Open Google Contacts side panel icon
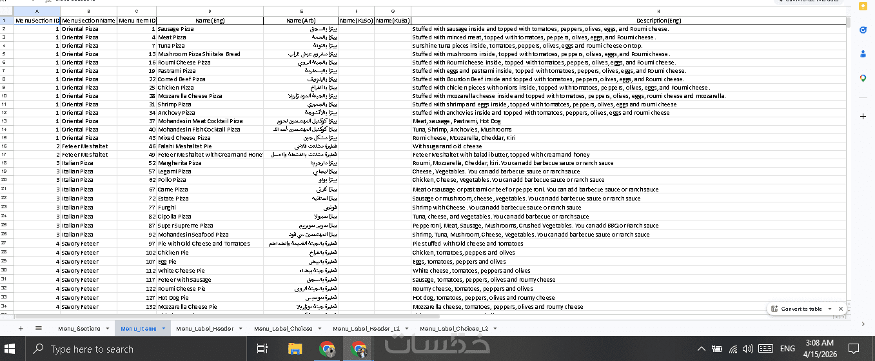 [x=863, y=54]
